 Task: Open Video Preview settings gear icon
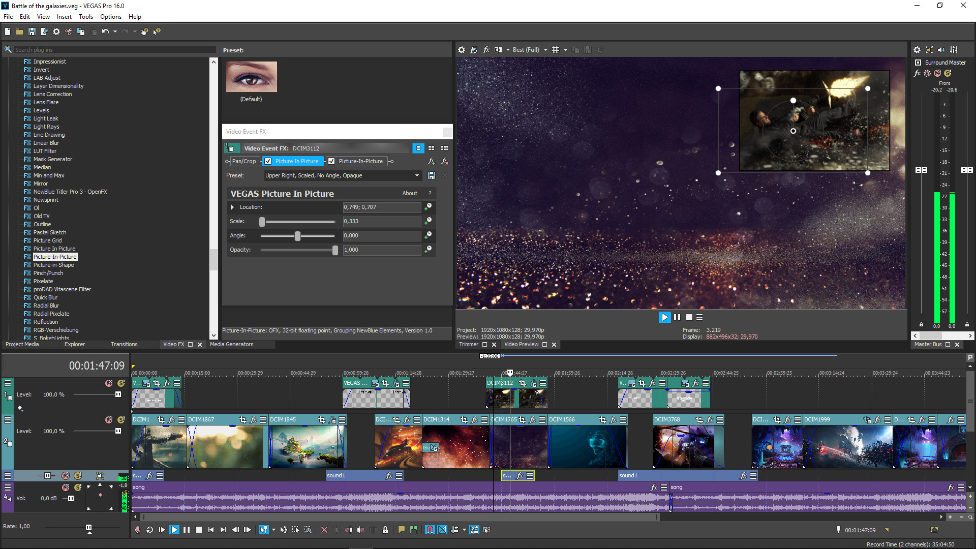click(462, 49)
